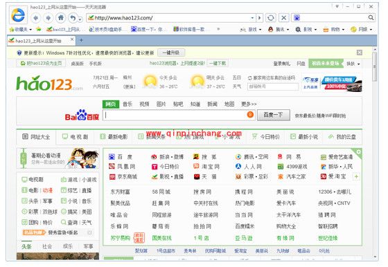The width and height of the screenshot is (388, 267).
Task: Click the undo closed page arrow icon
Action: (x=73, y=18)
